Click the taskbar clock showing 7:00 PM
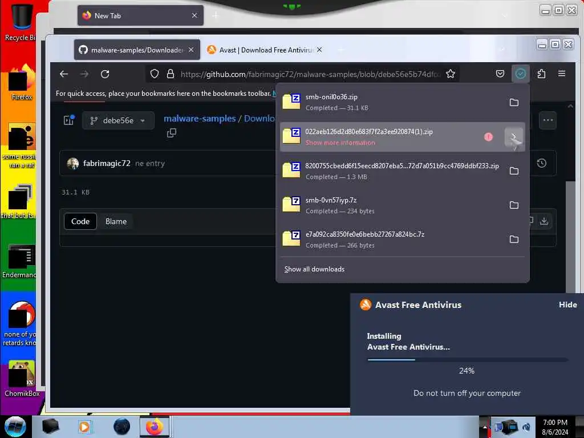Image resolution: width=584 pixels, height=438 pixels. 555,427
